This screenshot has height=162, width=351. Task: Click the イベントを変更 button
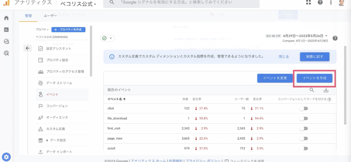coord(275,78)
